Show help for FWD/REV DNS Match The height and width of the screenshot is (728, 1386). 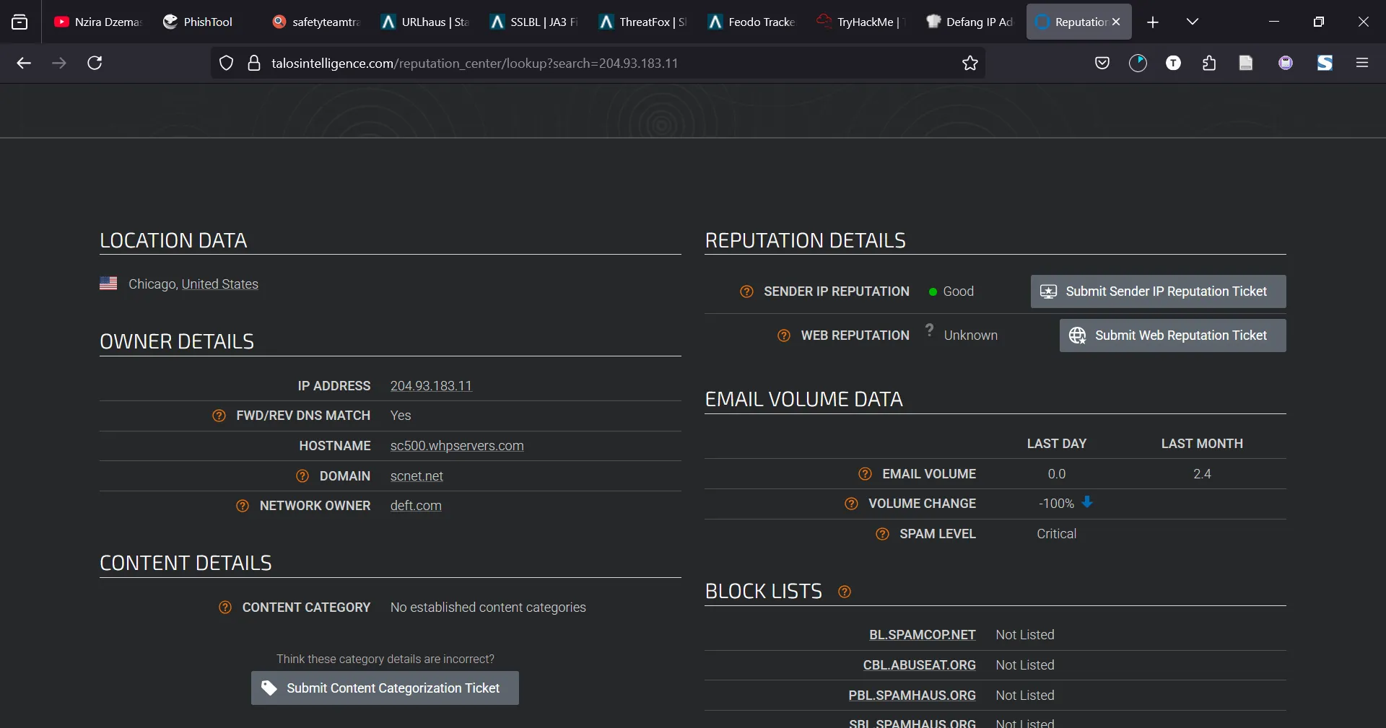tap(219, 416)
